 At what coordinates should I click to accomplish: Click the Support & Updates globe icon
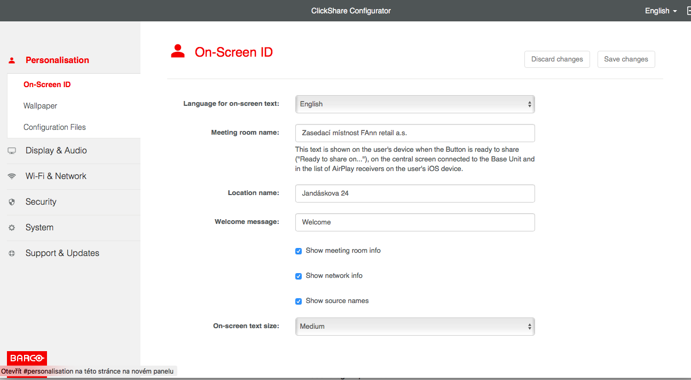click(12, 253)
